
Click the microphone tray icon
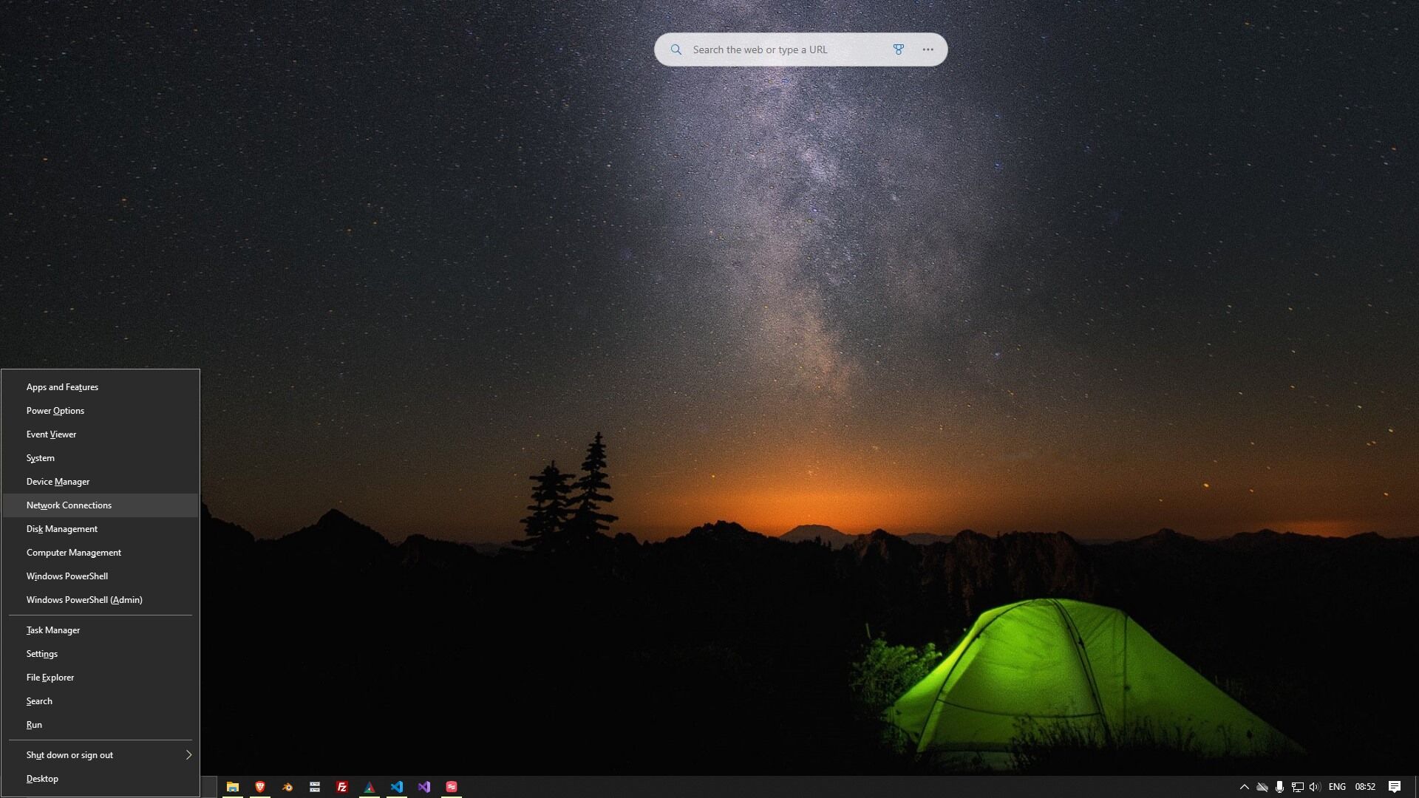click(x=1279, y=787)
